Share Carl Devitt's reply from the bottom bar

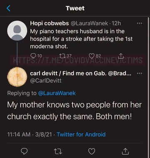(125, 151)
